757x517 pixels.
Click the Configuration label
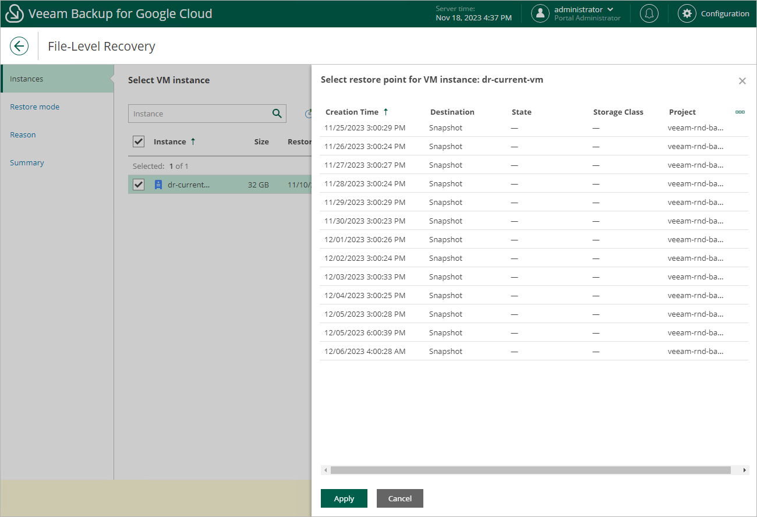(x=725, y=13)
